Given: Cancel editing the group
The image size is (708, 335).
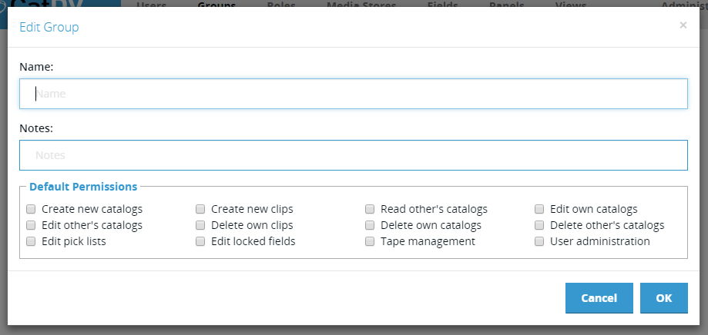Looking at the screenshot, I should pos(599,297).
